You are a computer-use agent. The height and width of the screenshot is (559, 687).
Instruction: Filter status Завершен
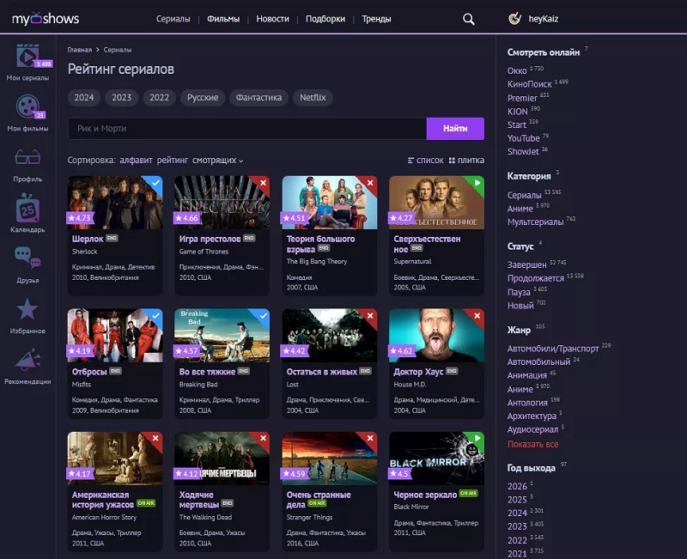tap(526, 264)
